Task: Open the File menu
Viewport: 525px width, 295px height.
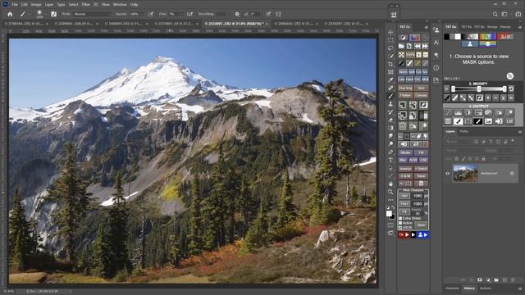Action: coord(15,5)
